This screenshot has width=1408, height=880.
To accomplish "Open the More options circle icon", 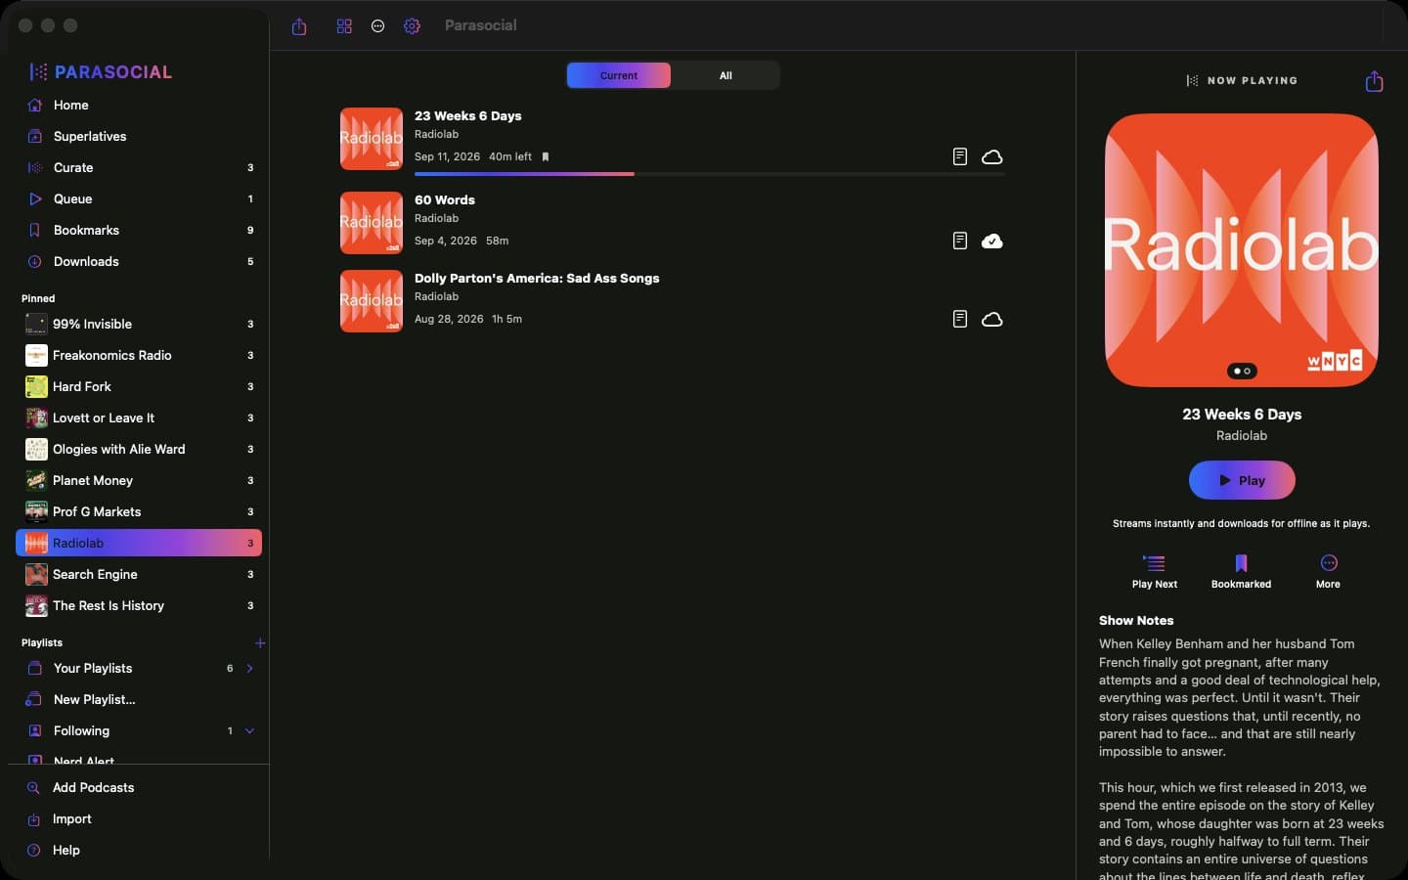I will (1328, 571).
